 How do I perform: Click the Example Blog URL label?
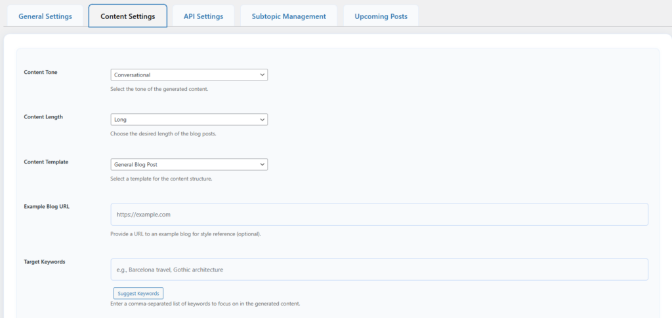click(x=47, y=206)
